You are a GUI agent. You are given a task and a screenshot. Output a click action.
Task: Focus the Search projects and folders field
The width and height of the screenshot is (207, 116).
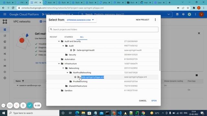tap(103, 29)
